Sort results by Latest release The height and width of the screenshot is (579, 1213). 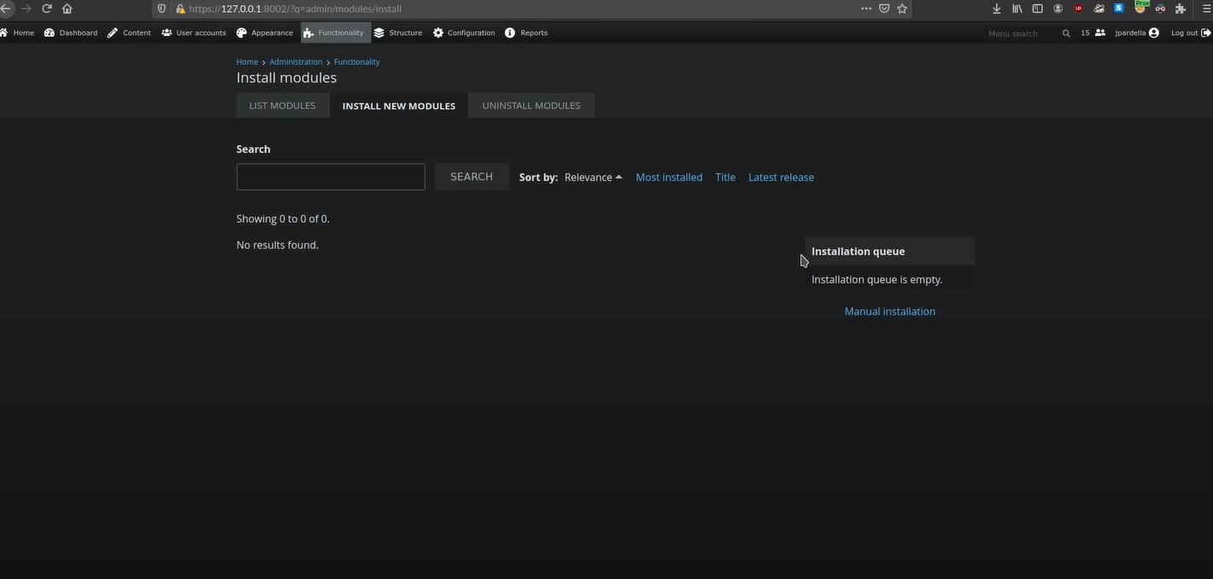[781, 177]
